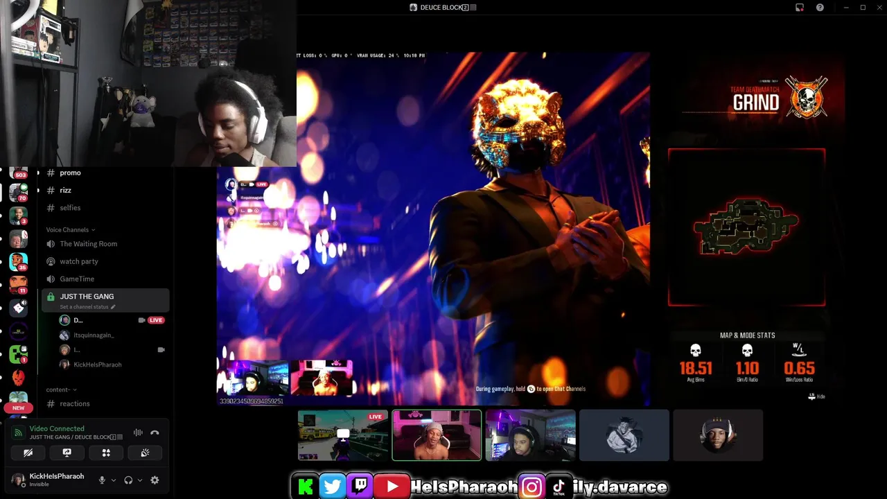The height and width of the screenshot is (499, 887).
Task: Click camera icon next to user D...
Action: click(x=141, y=320)
